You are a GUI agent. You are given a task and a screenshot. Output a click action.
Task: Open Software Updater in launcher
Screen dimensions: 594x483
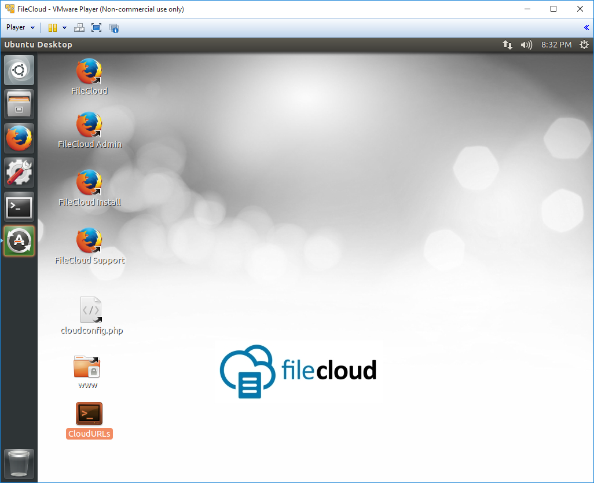click(19, 241)
